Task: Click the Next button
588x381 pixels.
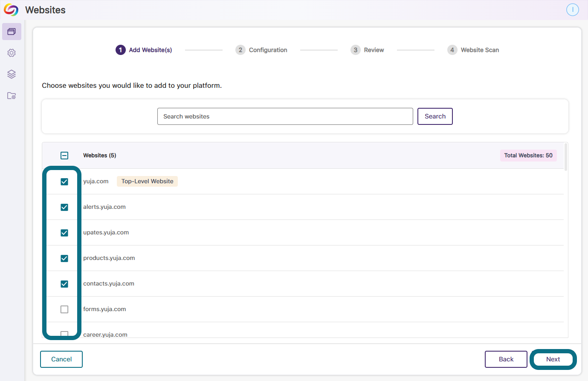Action: 553,359
